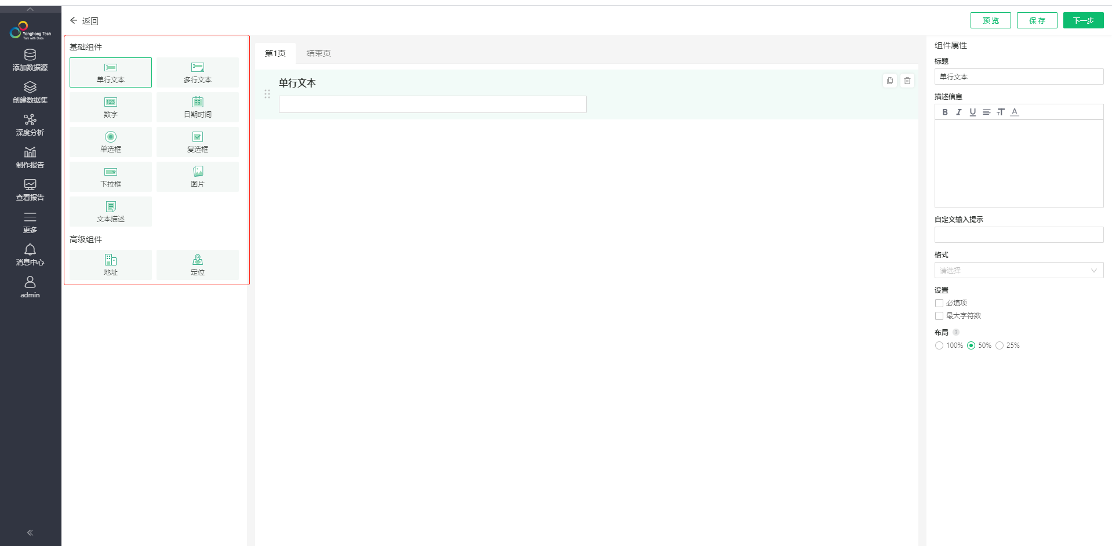Add a 单行文本 component
1112x546 pixels.
click(x=111, y=72)
